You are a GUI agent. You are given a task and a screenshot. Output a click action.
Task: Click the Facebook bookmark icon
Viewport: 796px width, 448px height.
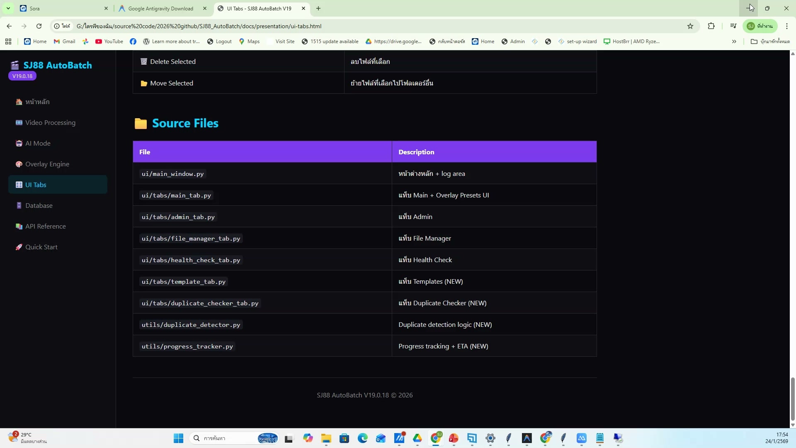[x=133, y=41]
